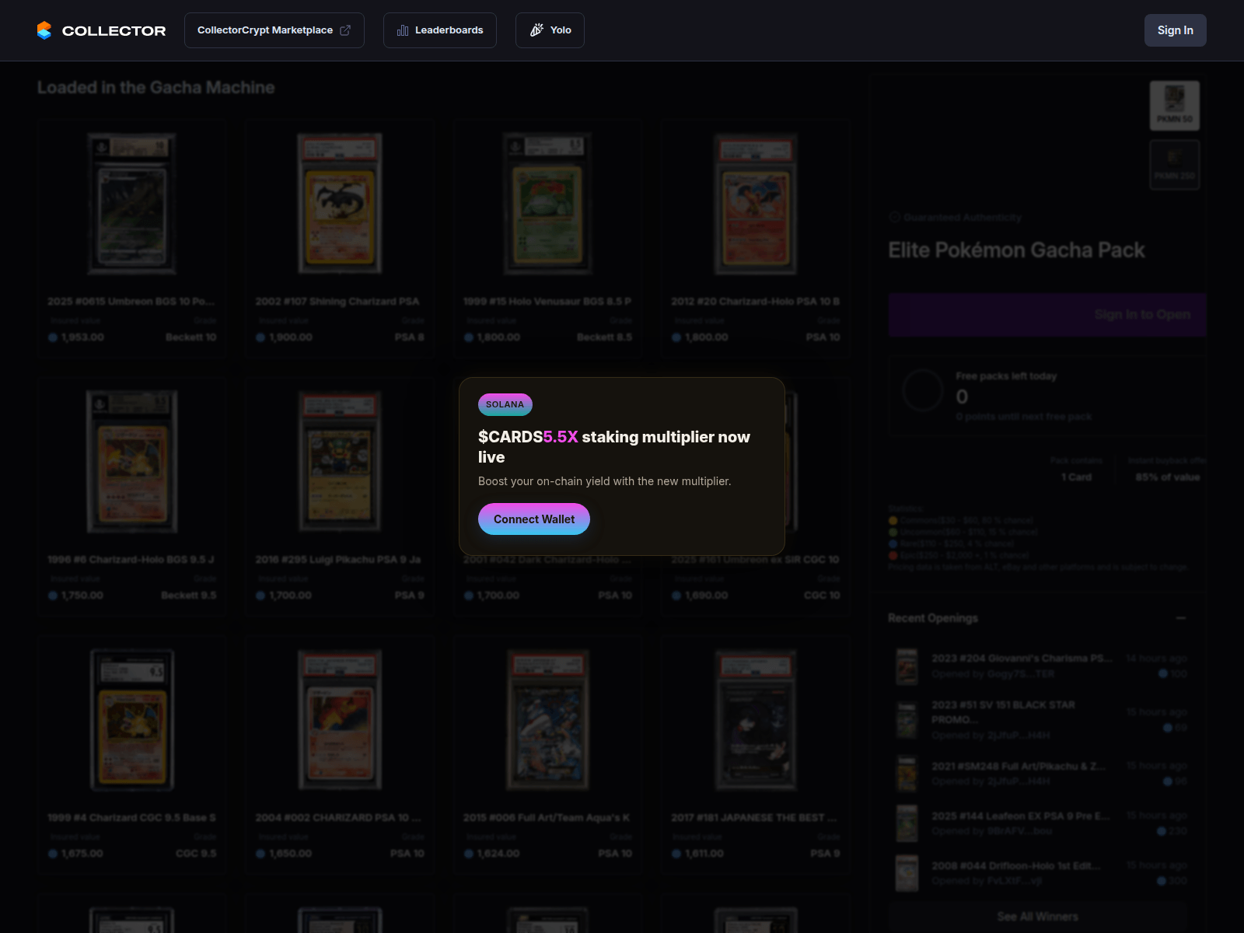Open the 2002 #107 Shining Charizard PSA card
This screenshot has height=933, width=1244.
tap(340, 238)
